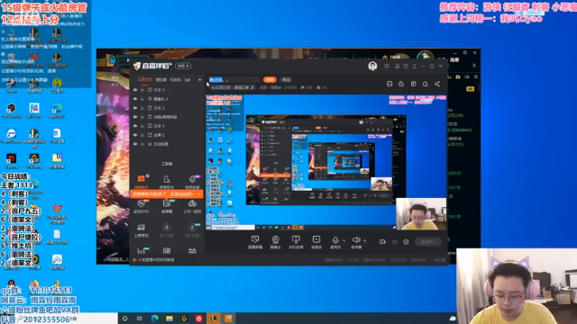Add multimedia source in bottom toolbar
577x324 pixels.
pos(316,242)
